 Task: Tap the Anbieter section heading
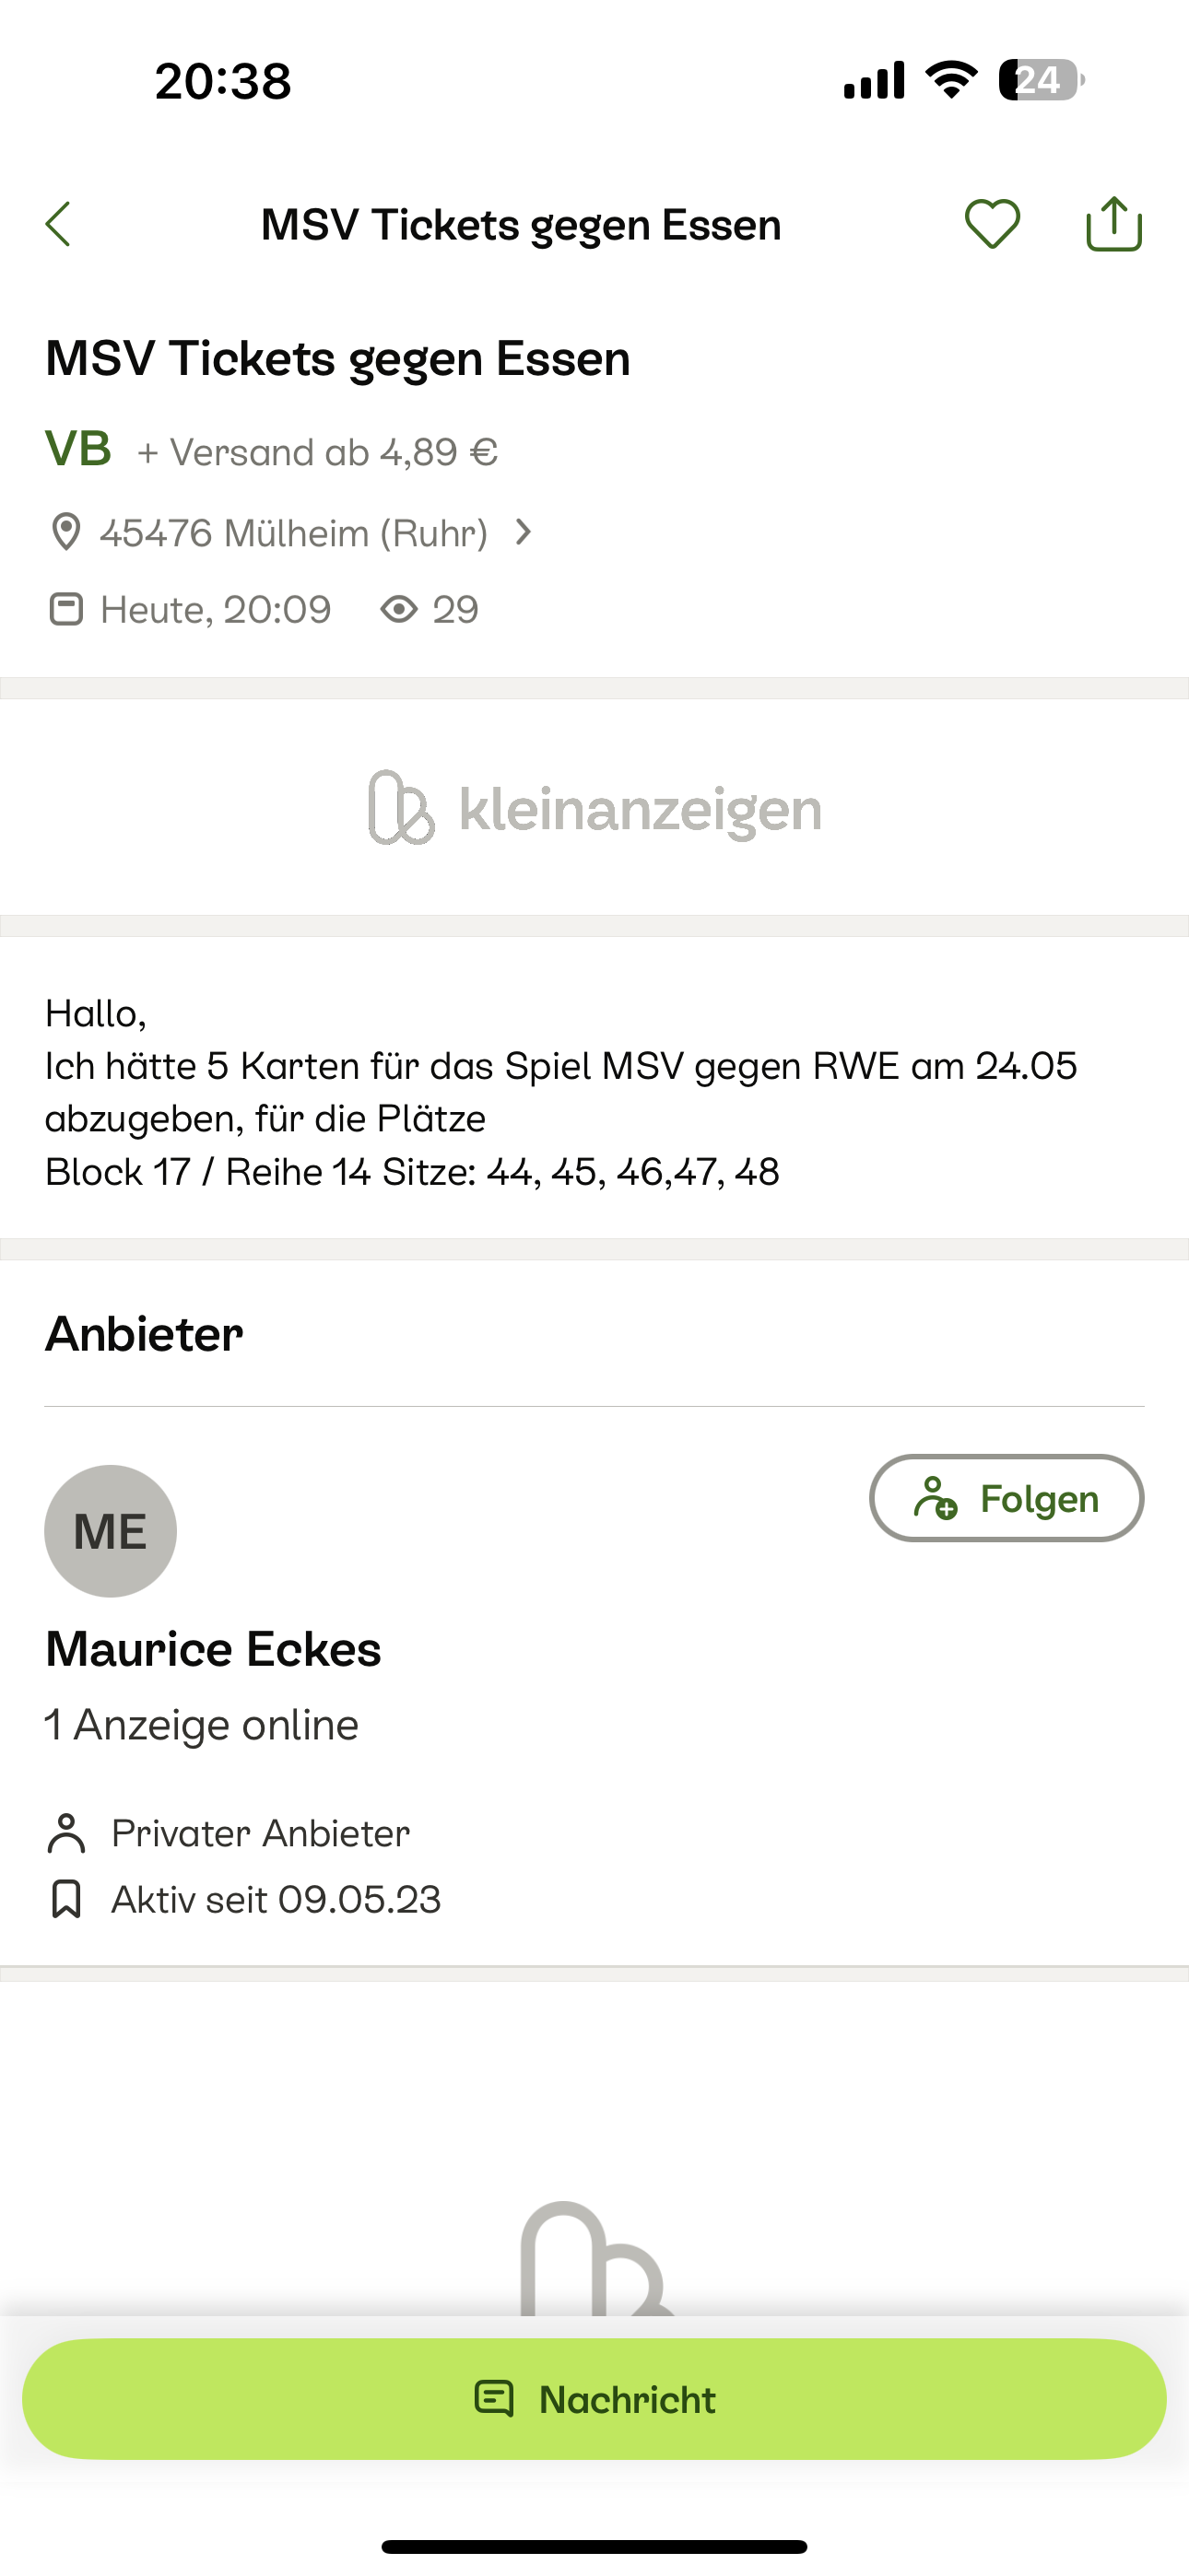[144, 1334]
